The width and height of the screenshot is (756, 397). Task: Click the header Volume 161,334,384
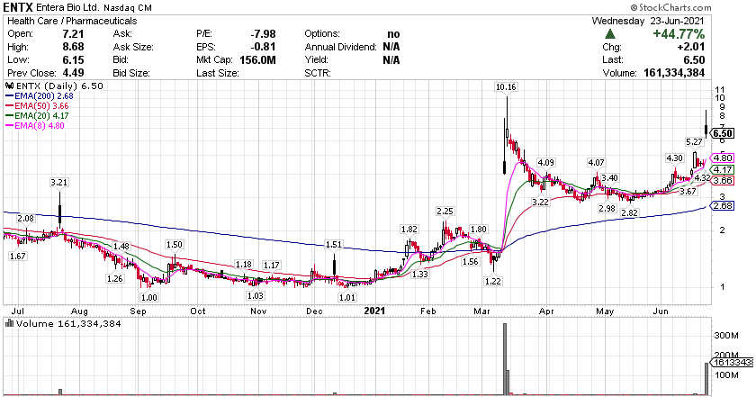674,73
